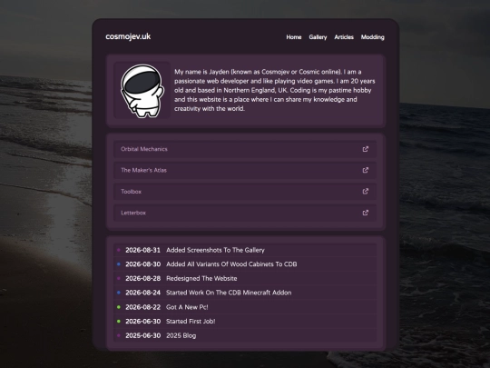This screenshot has height=368, width=490.
Task: Open The Maker's Atlas link
Action: (x=245, y=170)
